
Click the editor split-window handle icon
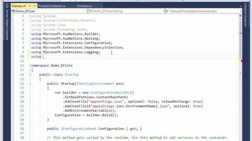tap(240, 16)
